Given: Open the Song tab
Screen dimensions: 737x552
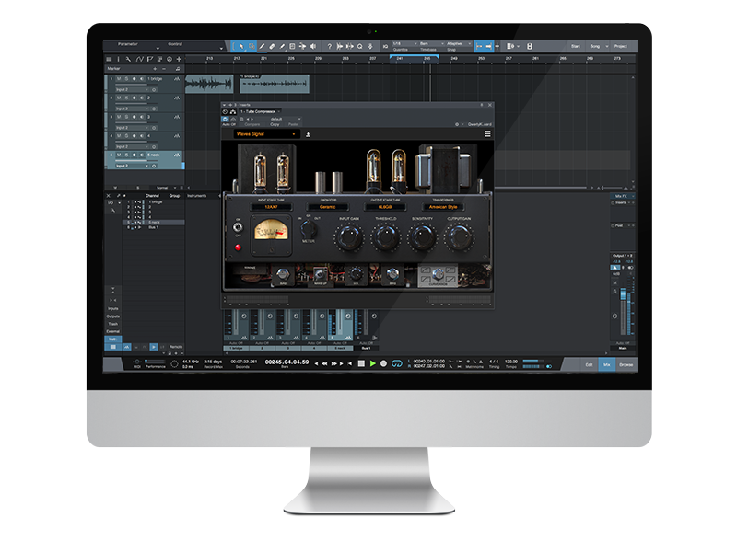Looking at the screenshot, I should pyautogui.click(x=595, y=47).
